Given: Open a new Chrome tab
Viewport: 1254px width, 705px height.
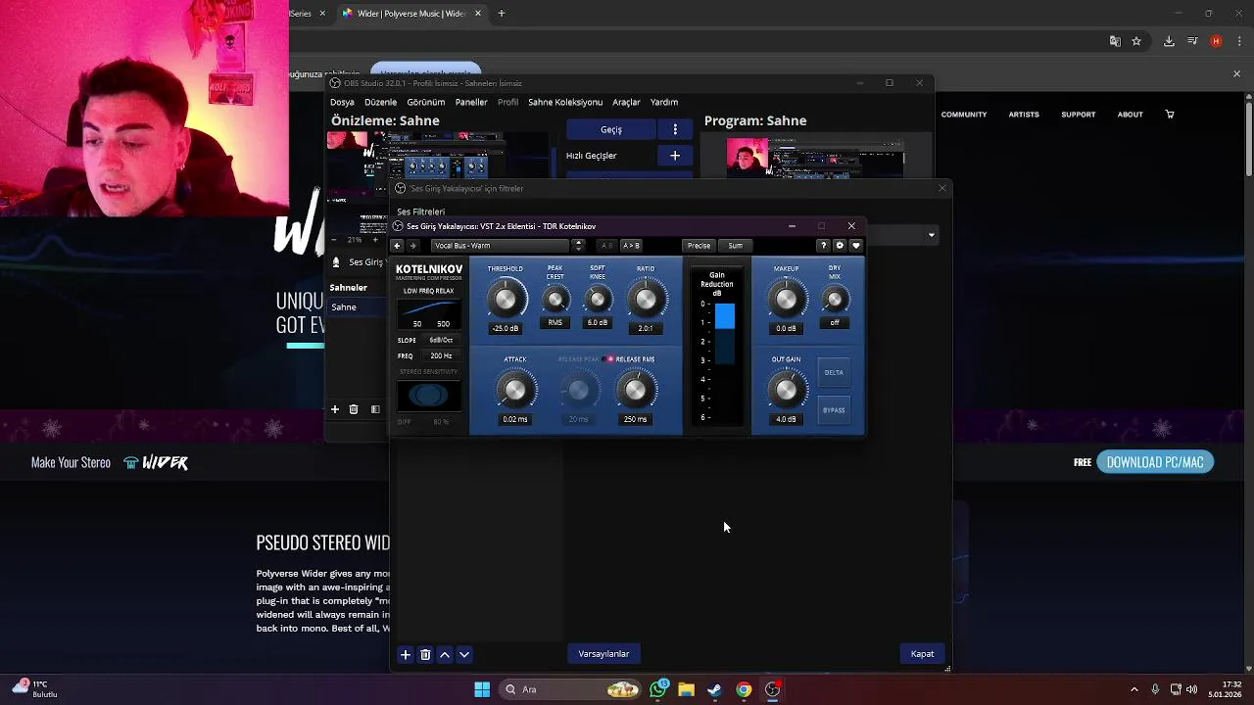Looking at the screenshot, I should (x=502, y=14).
